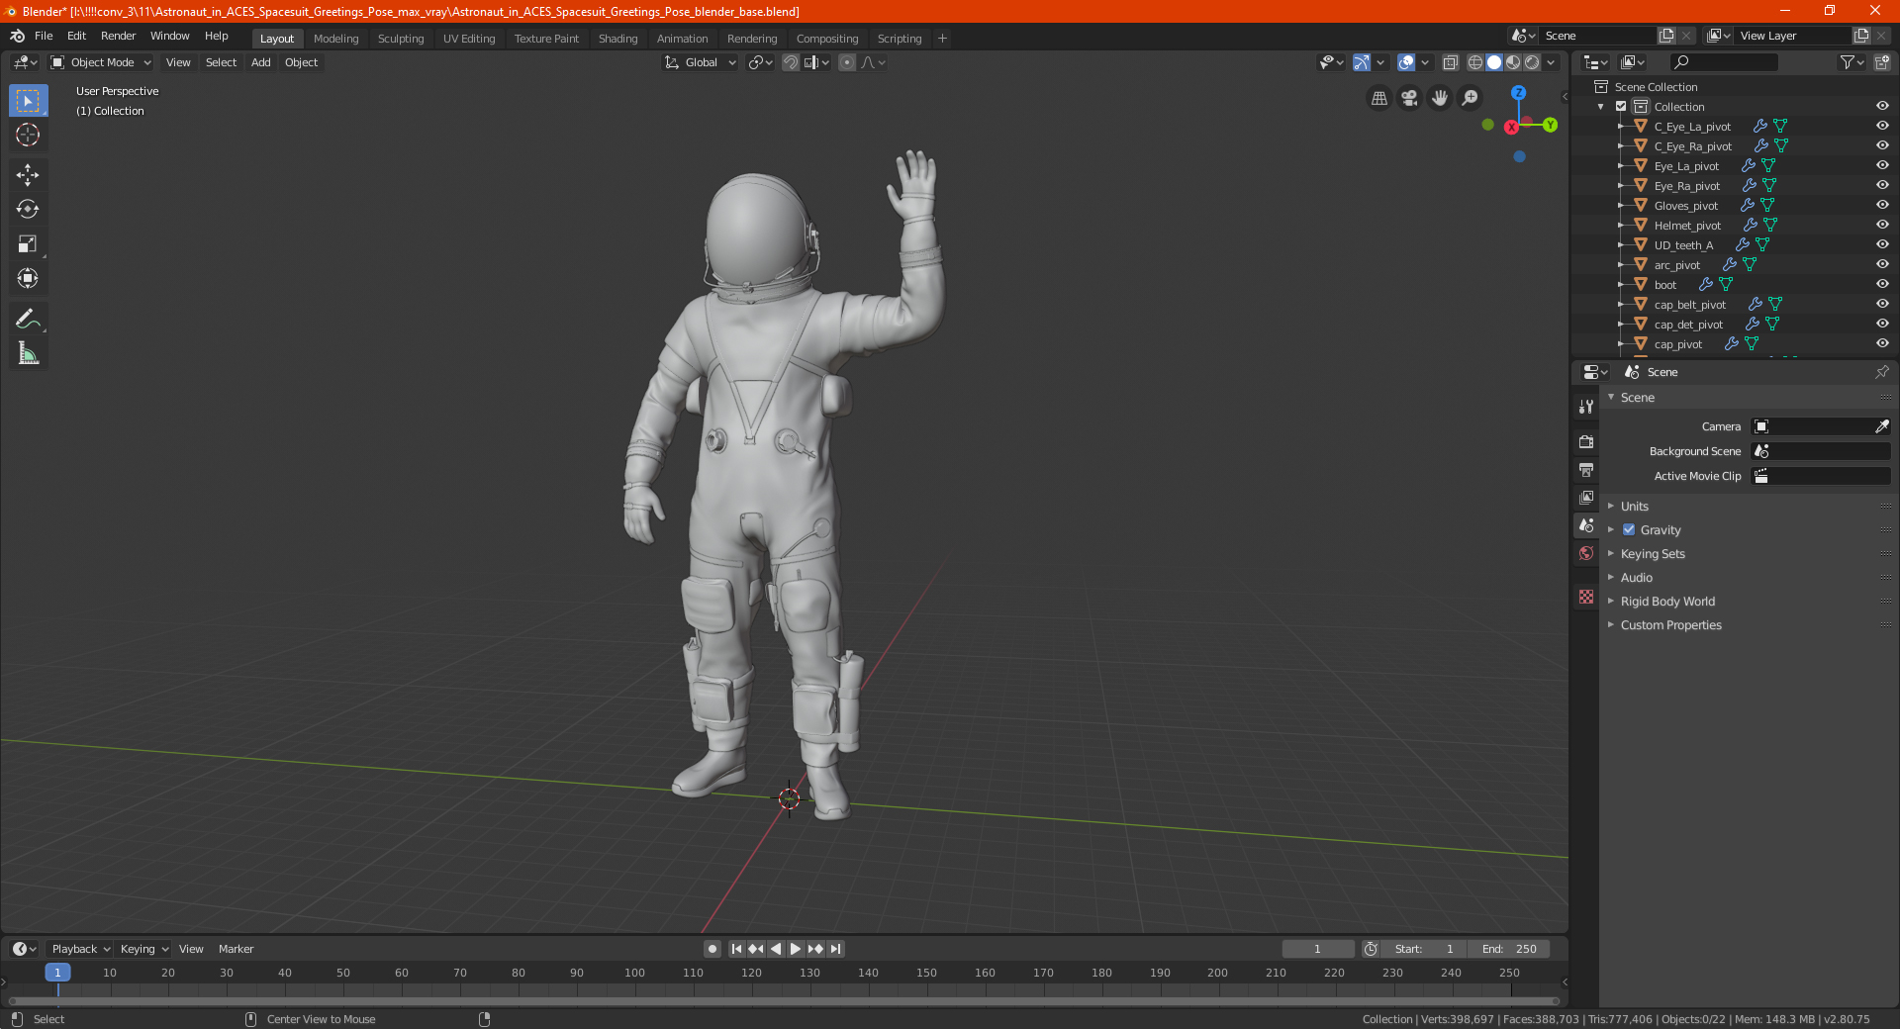Select the Annotate tool
The width and height of the screenshot is (1900, 1029).
(28, 319)
